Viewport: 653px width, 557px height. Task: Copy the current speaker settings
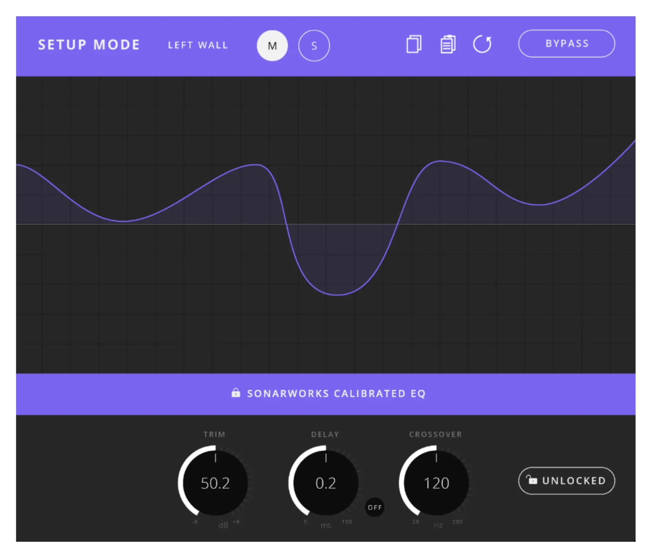click(x=415, y=44)
